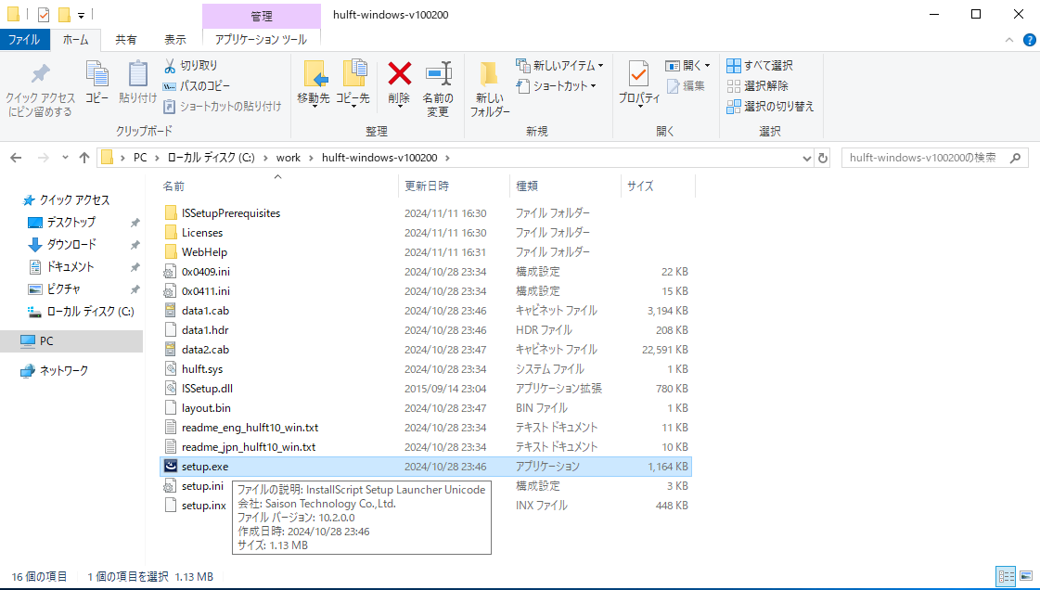This screenshot has width=1040, height=590.
Task: Select readme_jpn_hulft10_win.txt file
Action: pos(249,447)
